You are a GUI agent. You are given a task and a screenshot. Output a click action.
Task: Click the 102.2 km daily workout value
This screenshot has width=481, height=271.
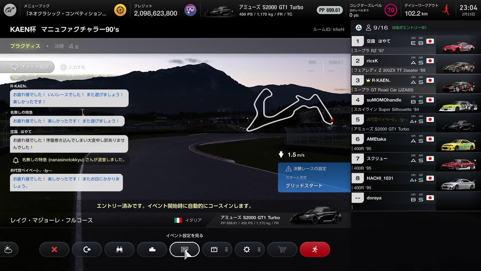point(416,14)
